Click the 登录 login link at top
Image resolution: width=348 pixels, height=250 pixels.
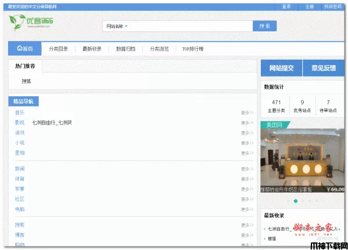coord(286,6)
